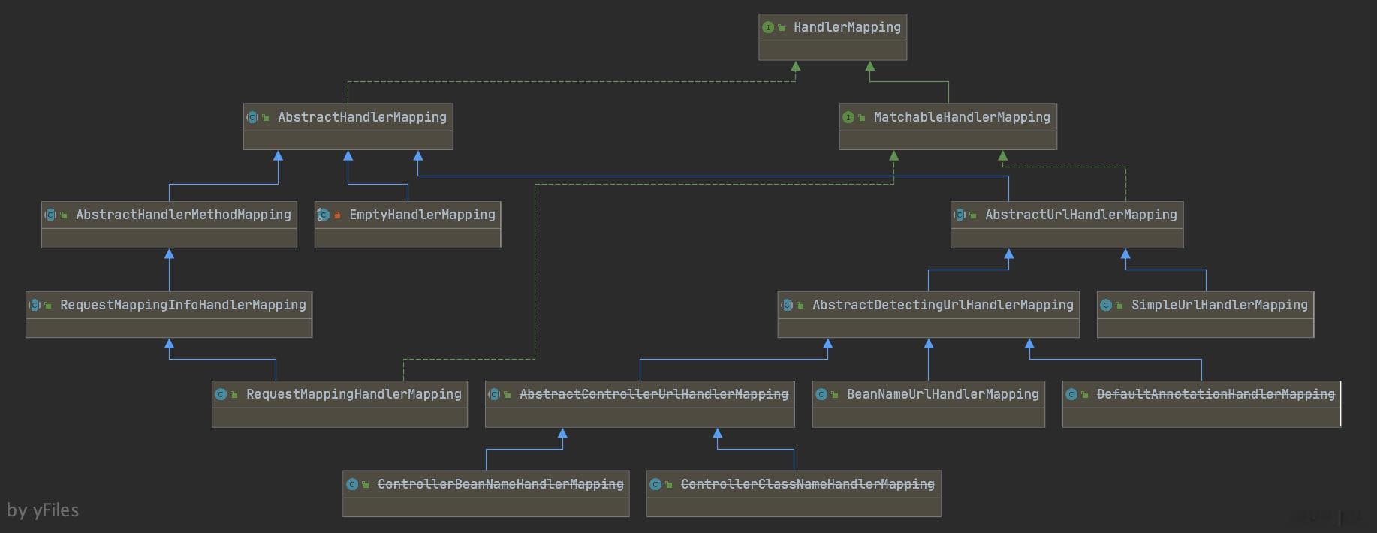
Task: Click the DefaultAnnotationHandlerMapping class icon
Action: point(1071,394)
